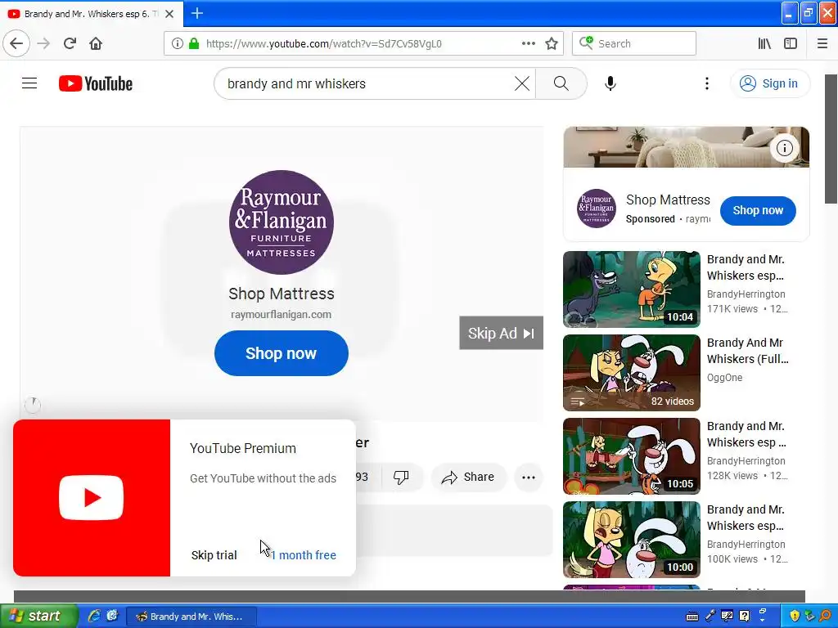838x628 pixels.
Task: Clear the YouTube search query
Action: [521, 83]
